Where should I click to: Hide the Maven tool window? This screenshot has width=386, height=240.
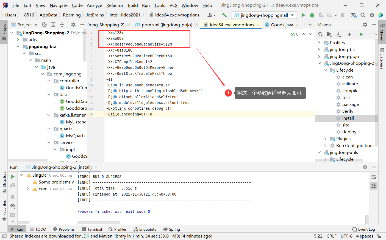click(x=374, y=25)
